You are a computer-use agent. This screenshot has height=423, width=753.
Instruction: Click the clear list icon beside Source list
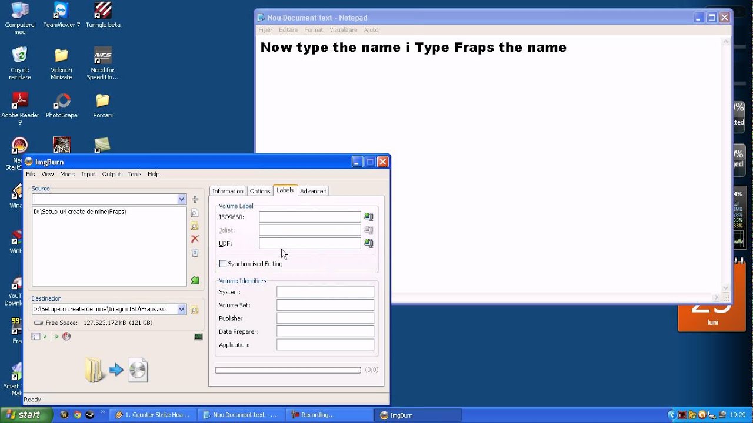coord(195,253)
